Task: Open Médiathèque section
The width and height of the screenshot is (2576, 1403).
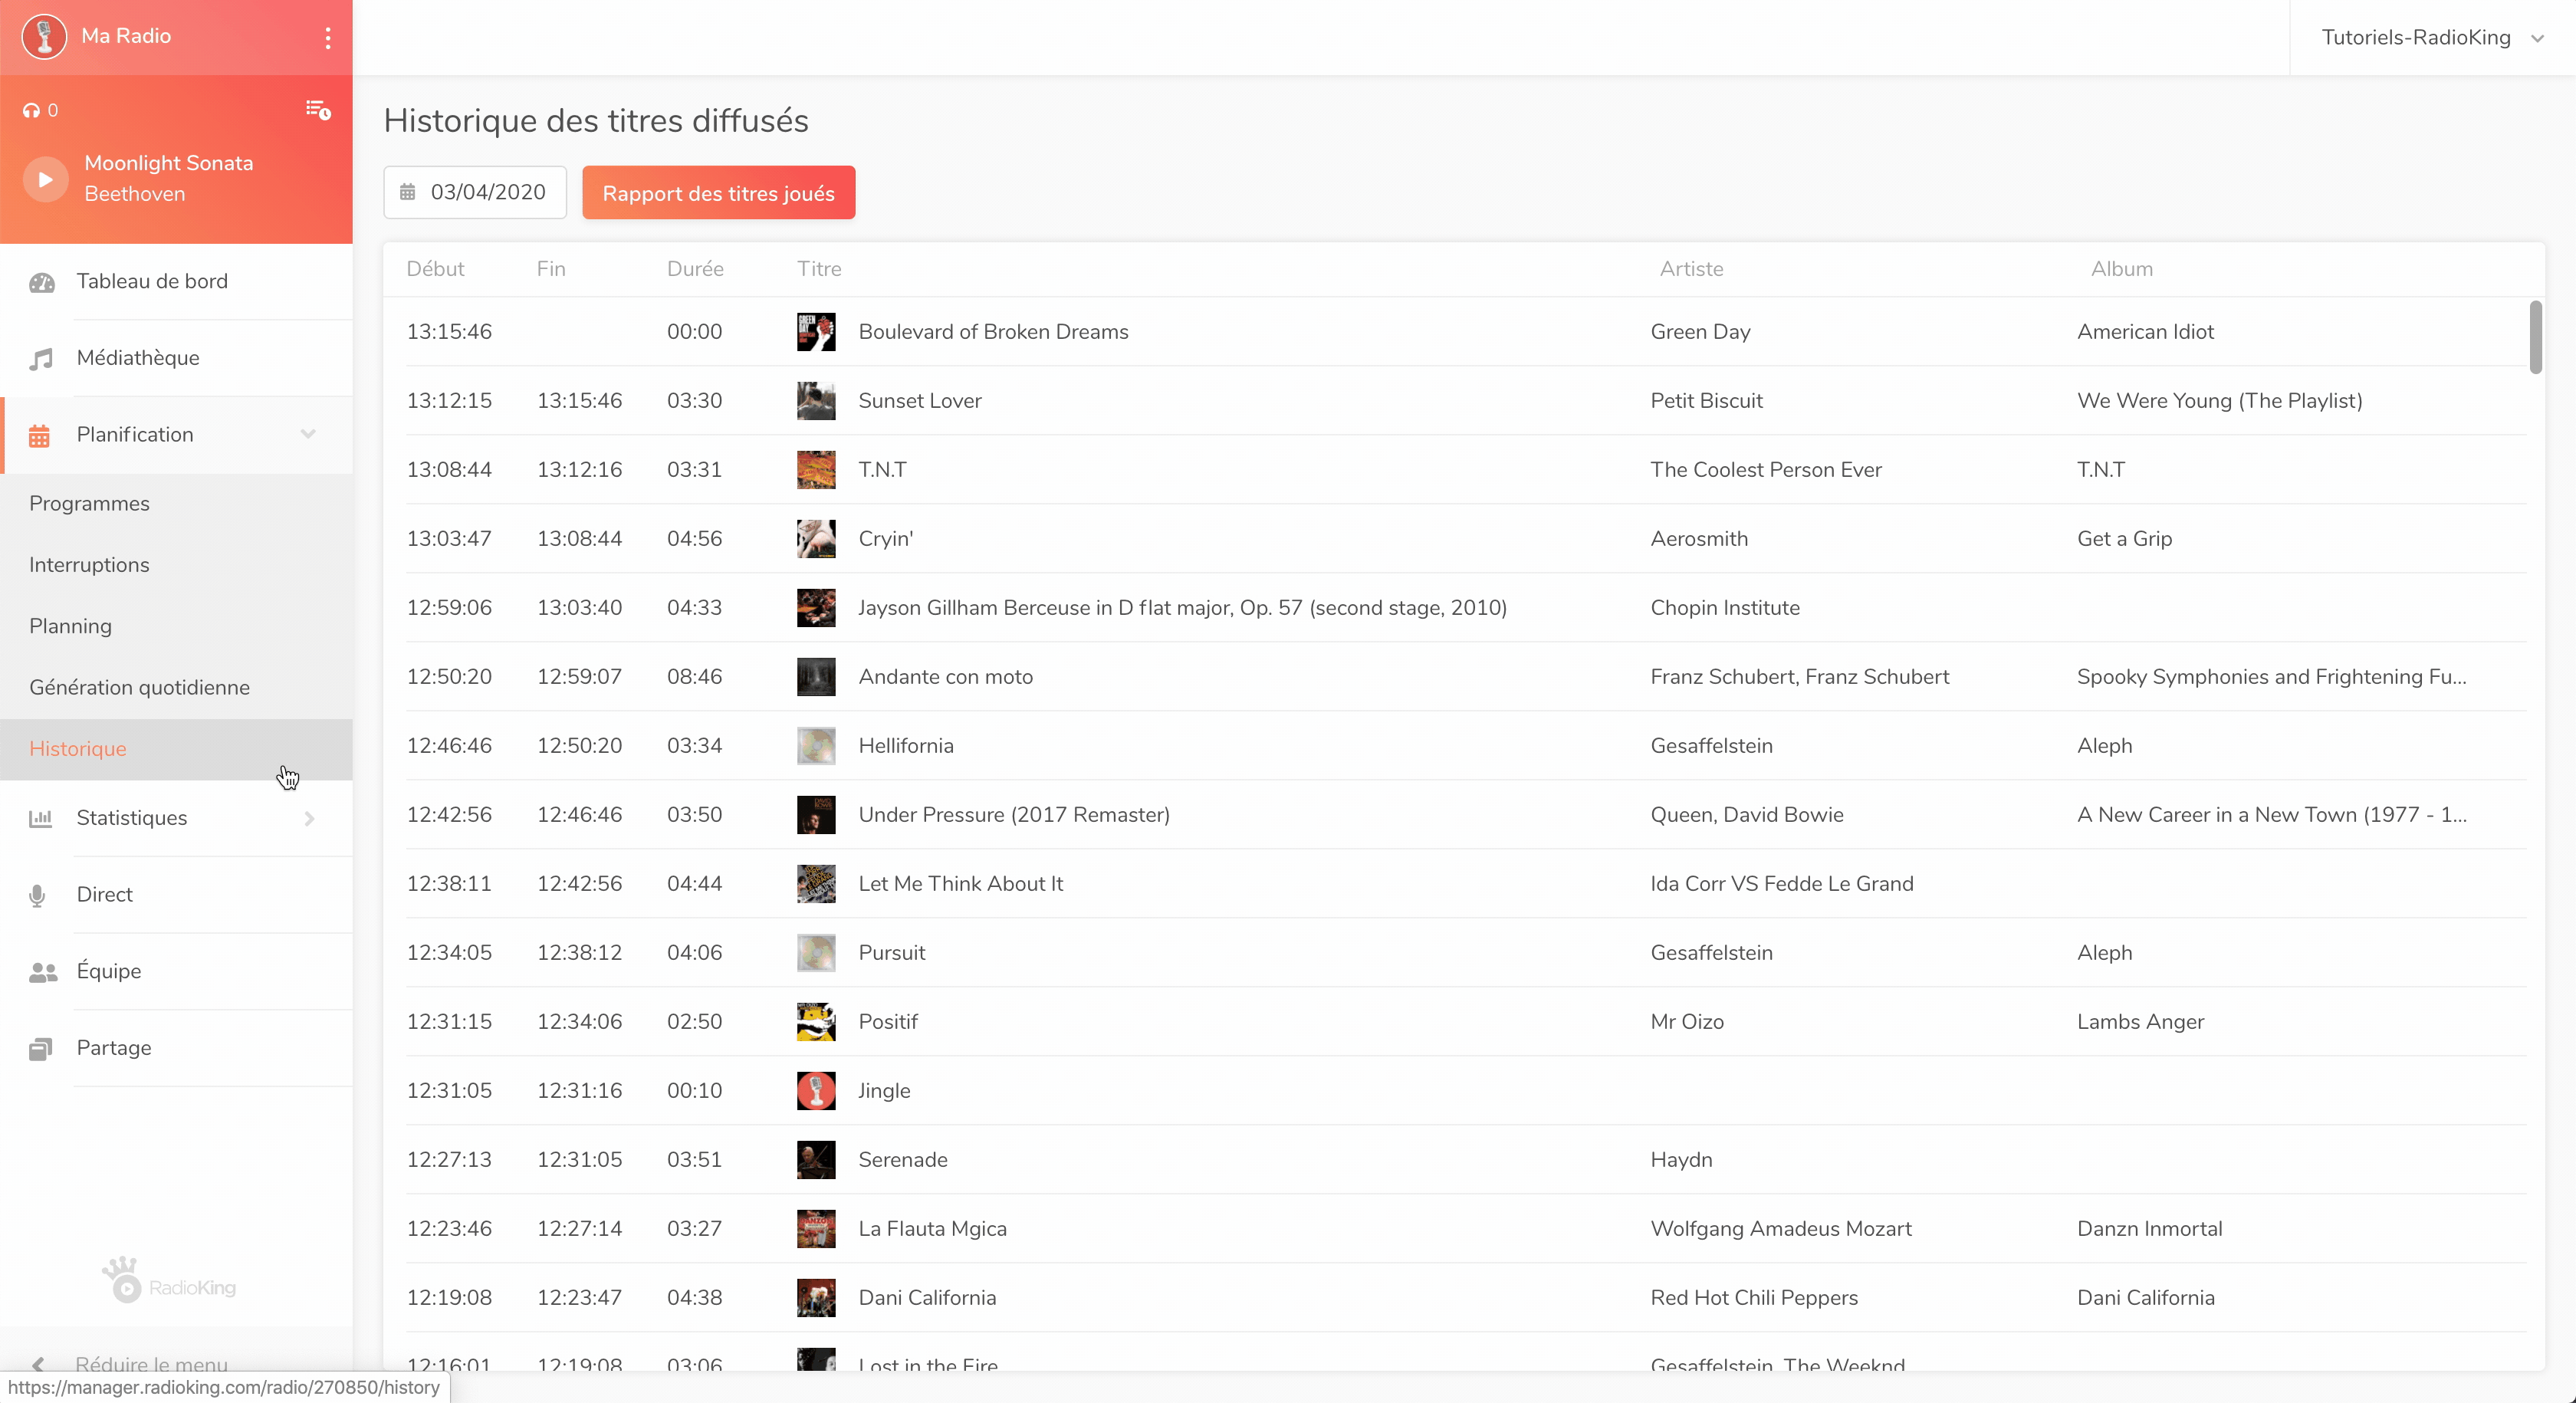Action: tap(176, 358)
